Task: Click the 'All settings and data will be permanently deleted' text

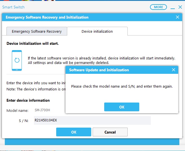Action: coord(68,63)
